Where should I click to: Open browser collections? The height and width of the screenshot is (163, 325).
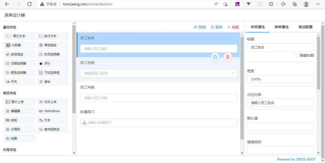(295, 4)
